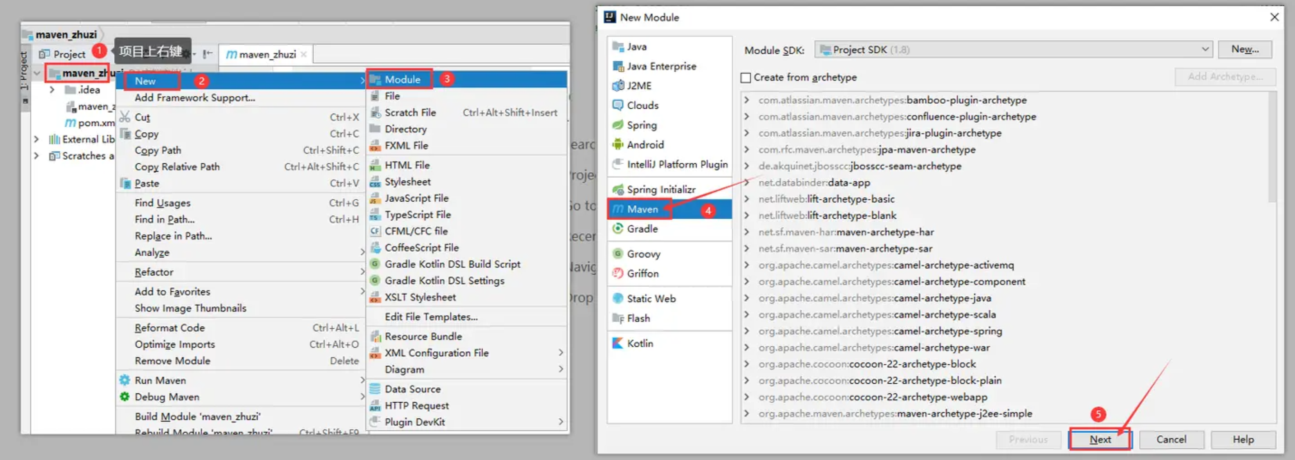Click the Data Source database icon
Screen dimensions: 1295x460
pos(375,389)
